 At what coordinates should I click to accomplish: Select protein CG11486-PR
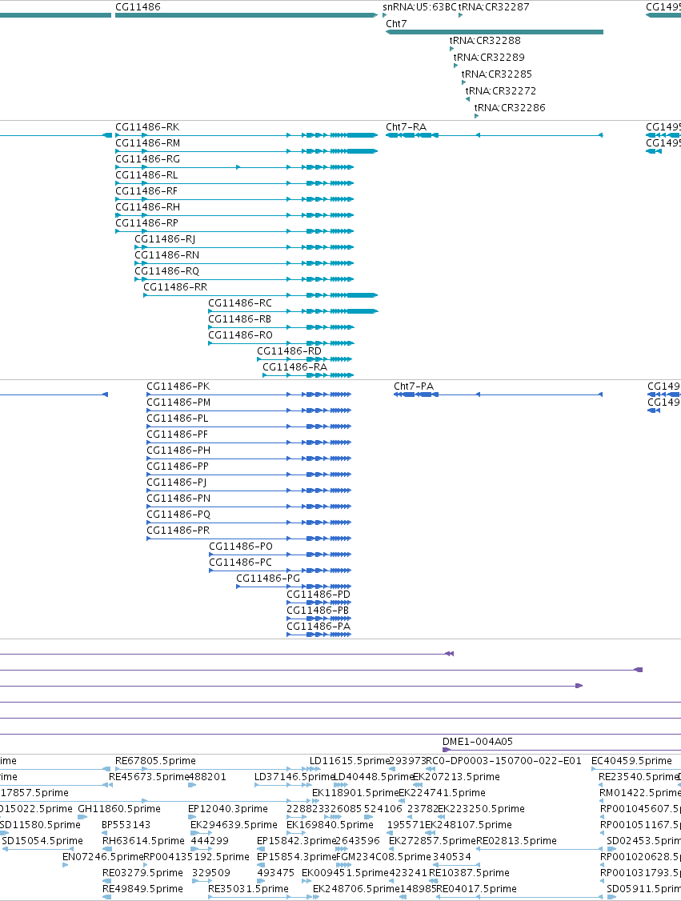click(178, 531)
